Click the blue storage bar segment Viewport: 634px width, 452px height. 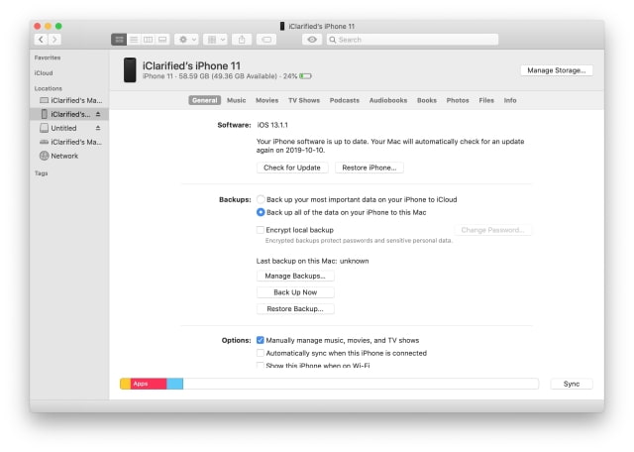[x=174, y=384]
